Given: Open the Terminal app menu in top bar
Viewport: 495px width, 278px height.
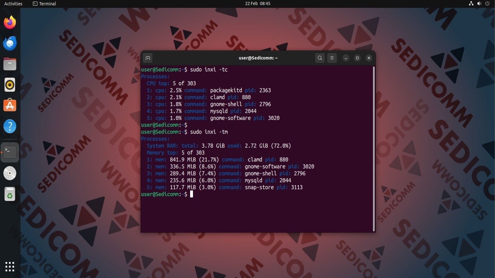Looking at the screenshot, I should (x=44, y=4).
